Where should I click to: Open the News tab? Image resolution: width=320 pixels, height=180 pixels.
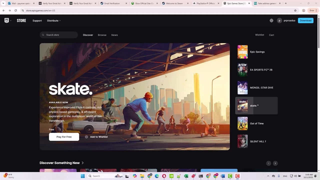[114, 35]
